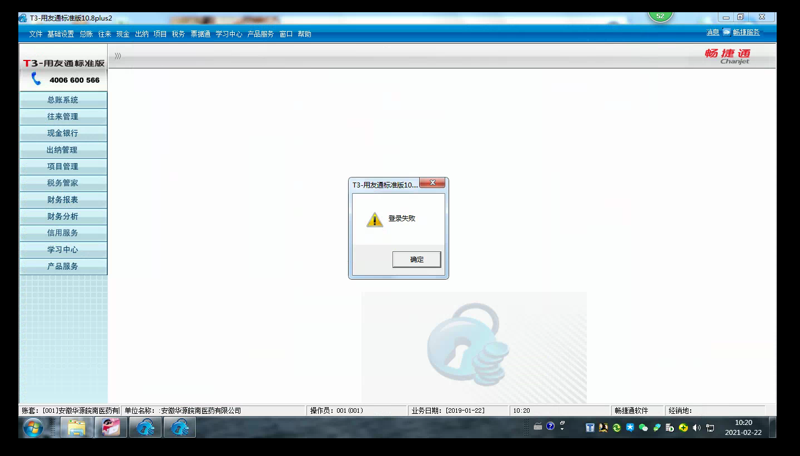
Task: Click the 畅捷服务 chat bubble icon
Action: point(727,32)
